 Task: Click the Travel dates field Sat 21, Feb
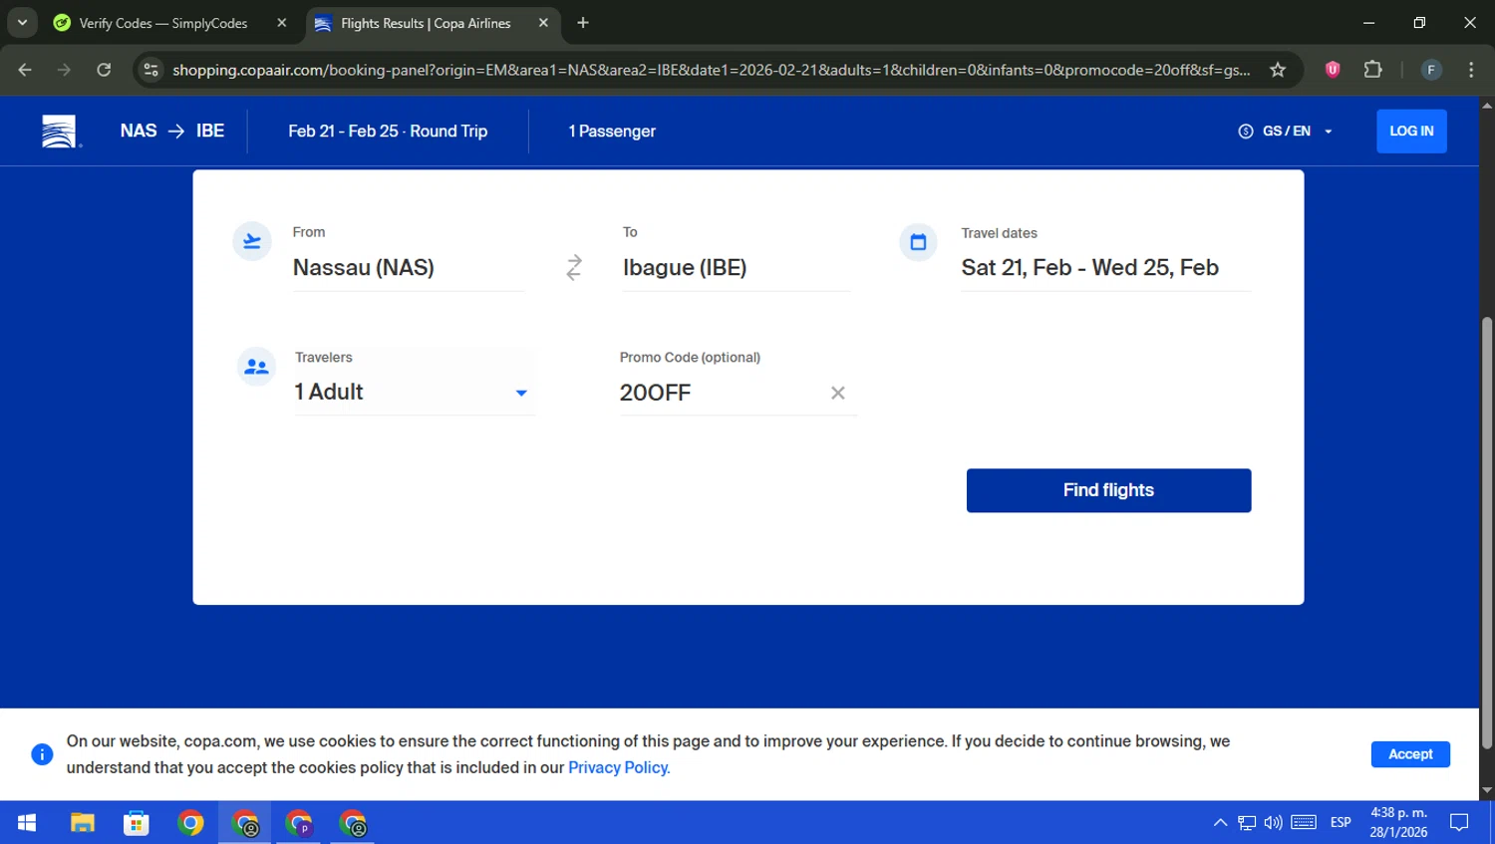click(1105, 267)
